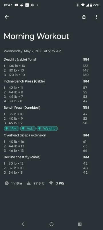Tap the Morning Workout title
This screenshot has width=103, height=230.
(36, 36)
